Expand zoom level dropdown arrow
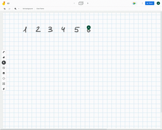The width and height of the screenshot is (162, 130). [19, 9]
